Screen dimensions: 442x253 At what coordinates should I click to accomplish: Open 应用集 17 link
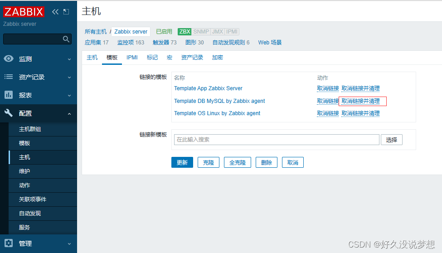point(97,43)
